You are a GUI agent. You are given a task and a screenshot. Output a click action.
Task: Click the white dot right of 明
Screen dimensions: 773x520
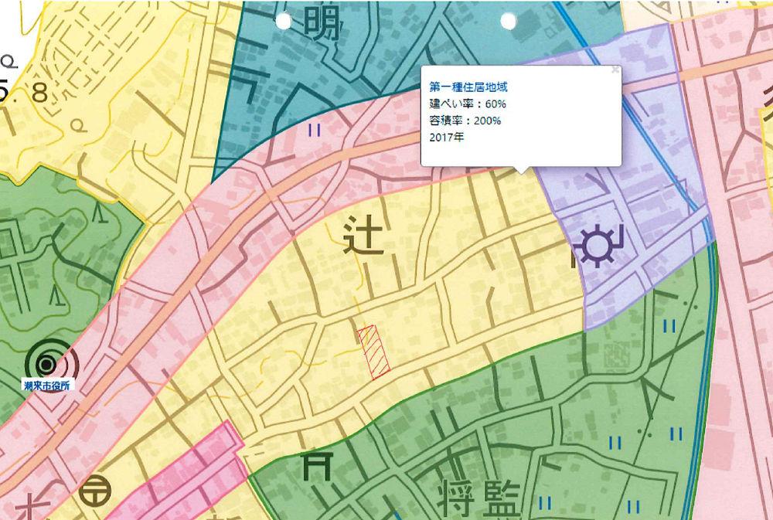click(507, 19)
